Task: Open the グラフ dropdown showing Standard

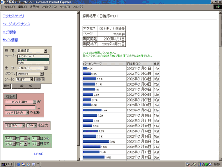Action: [x=30, y=74]
